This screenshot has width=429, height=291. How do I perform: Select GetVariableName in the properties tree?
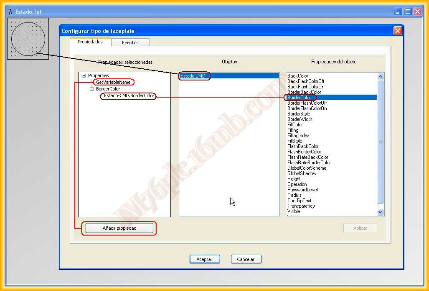click(x=113, y=82)
